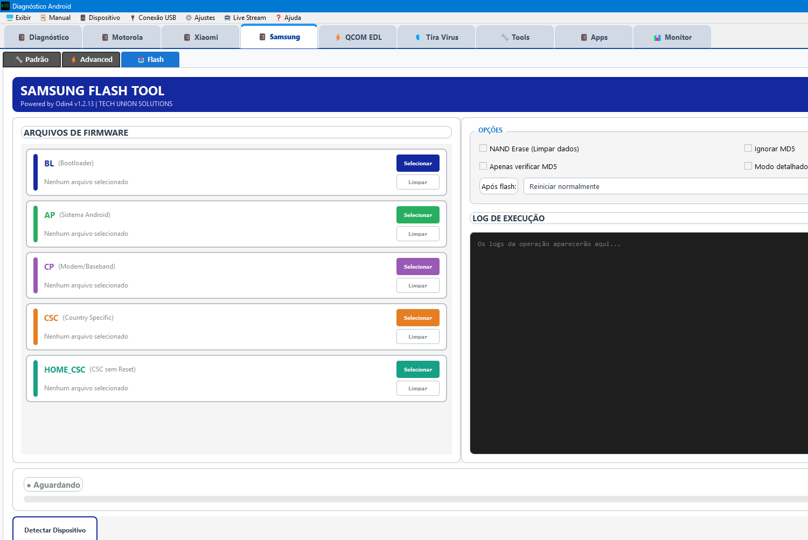Viewport: 808px width, 540px height.
Task: Toggle the Ignorar MD5 checkbox
Action: (748, 149)
